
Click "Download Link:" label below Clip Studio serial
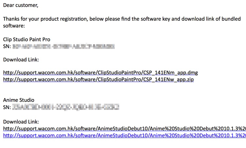point(21,60)
